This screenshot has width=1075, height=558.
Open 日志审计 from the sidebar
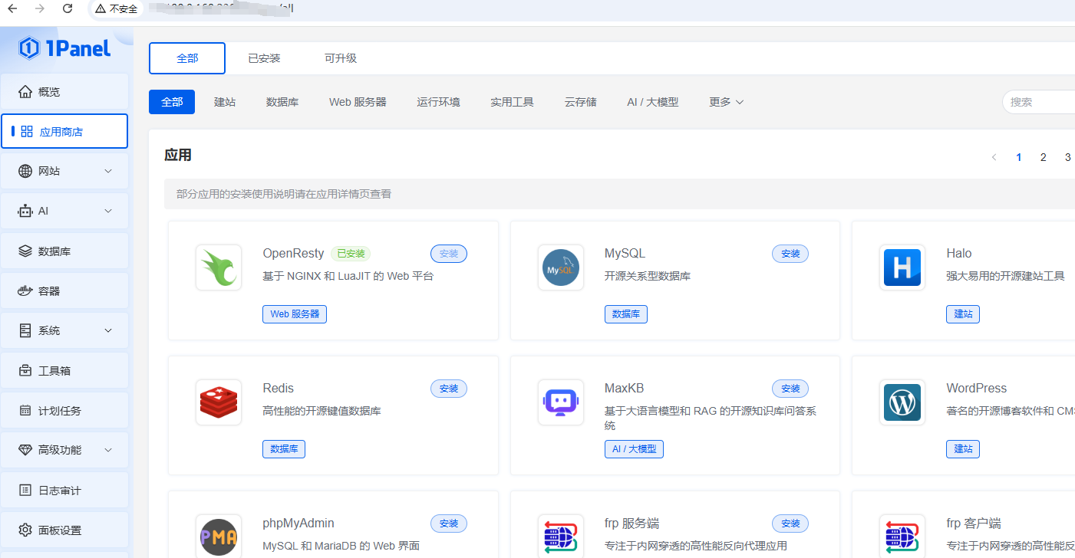[x=64, y=490]
